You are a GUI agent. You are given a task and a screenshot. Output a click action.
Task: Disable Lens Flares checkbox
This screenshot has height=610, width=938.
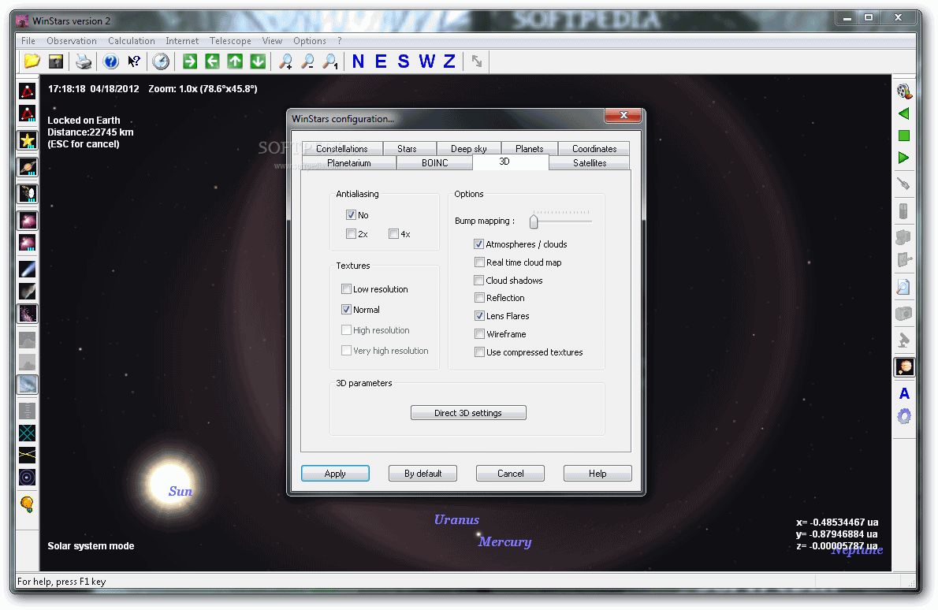point(479,316)
